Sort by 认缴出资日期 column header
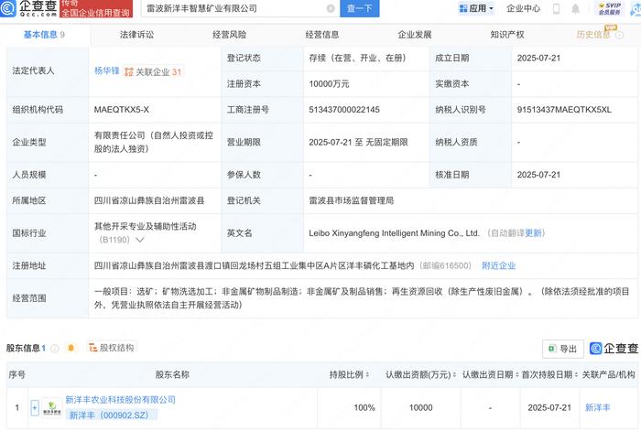 pyautogui.click(x=490, y=374)
